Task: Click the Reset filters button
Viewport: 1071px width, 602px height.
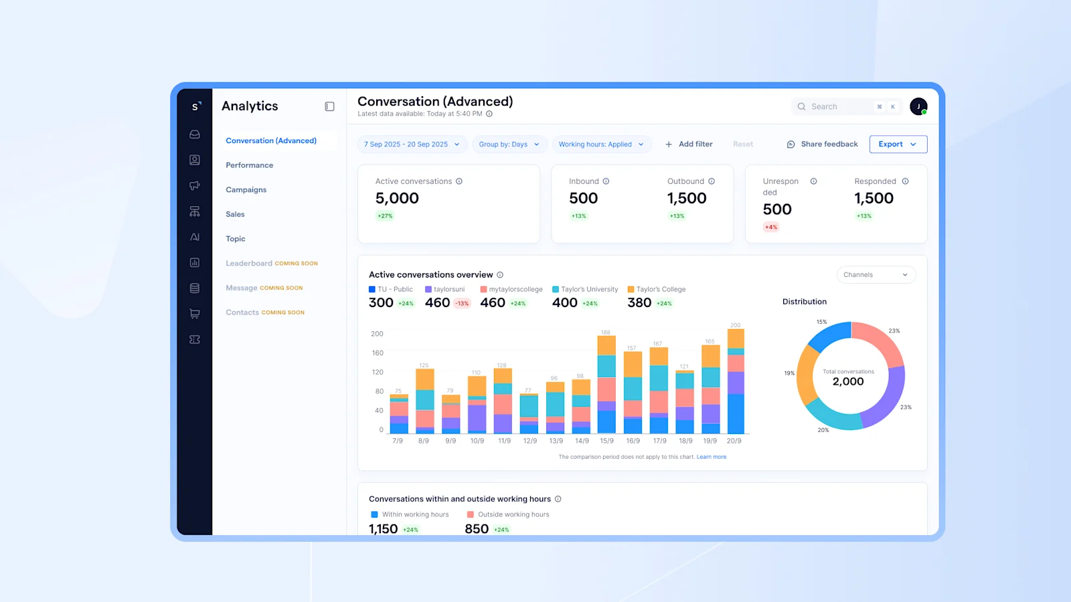Action: point(743,144)
